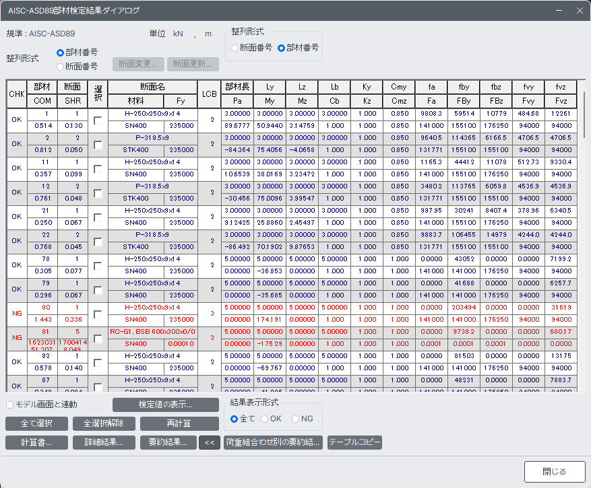Click the 全て選択 button
The height and width of the screenshot is (488, 591).
click(36, 423)
